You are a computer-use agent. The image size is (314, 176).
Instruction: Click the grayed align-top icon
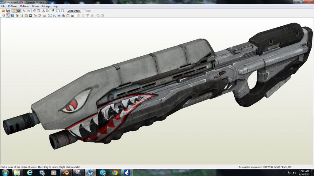[x=88, y=16]
